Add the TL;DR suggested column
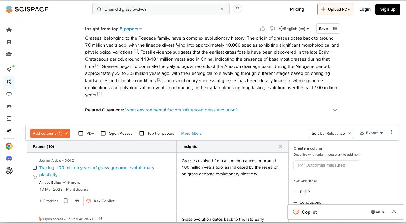Viewport: 406px width, 223px height. [x=302, y=192]
